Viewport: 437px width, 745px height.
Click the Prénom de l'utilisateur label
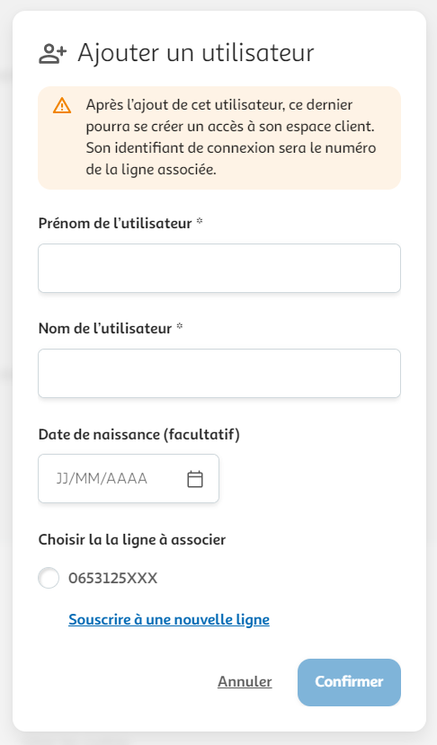coord(115,223)
